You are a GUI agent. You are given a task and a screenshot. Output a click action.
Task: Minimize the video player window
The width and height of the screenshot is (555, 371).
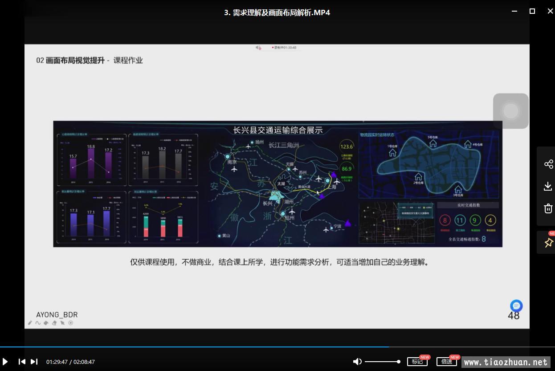pyautogui.click(x=514, y=11)
